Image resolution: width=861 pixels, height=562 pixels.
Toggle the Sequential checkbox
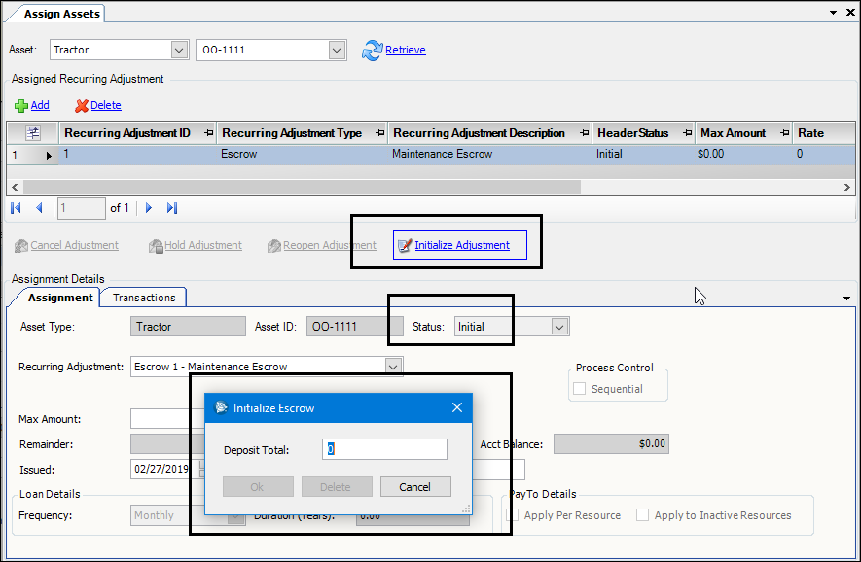[579, 389]
